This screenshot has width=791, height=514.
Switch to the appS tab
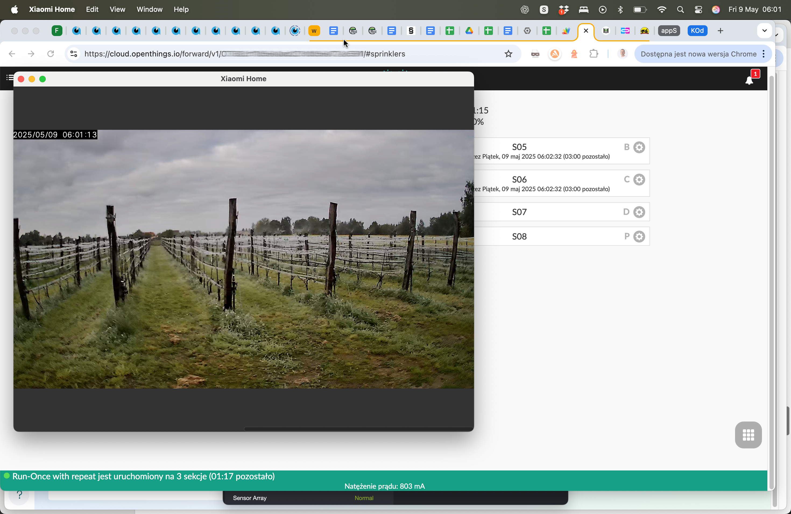coord(669,31)
